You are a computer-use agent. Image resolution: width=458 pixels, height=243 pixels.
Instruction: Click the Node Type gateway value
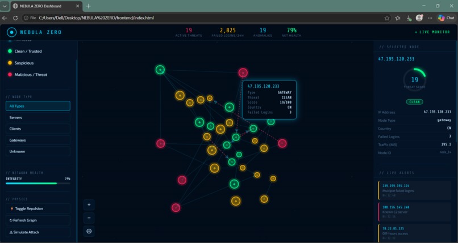[444, 120]
